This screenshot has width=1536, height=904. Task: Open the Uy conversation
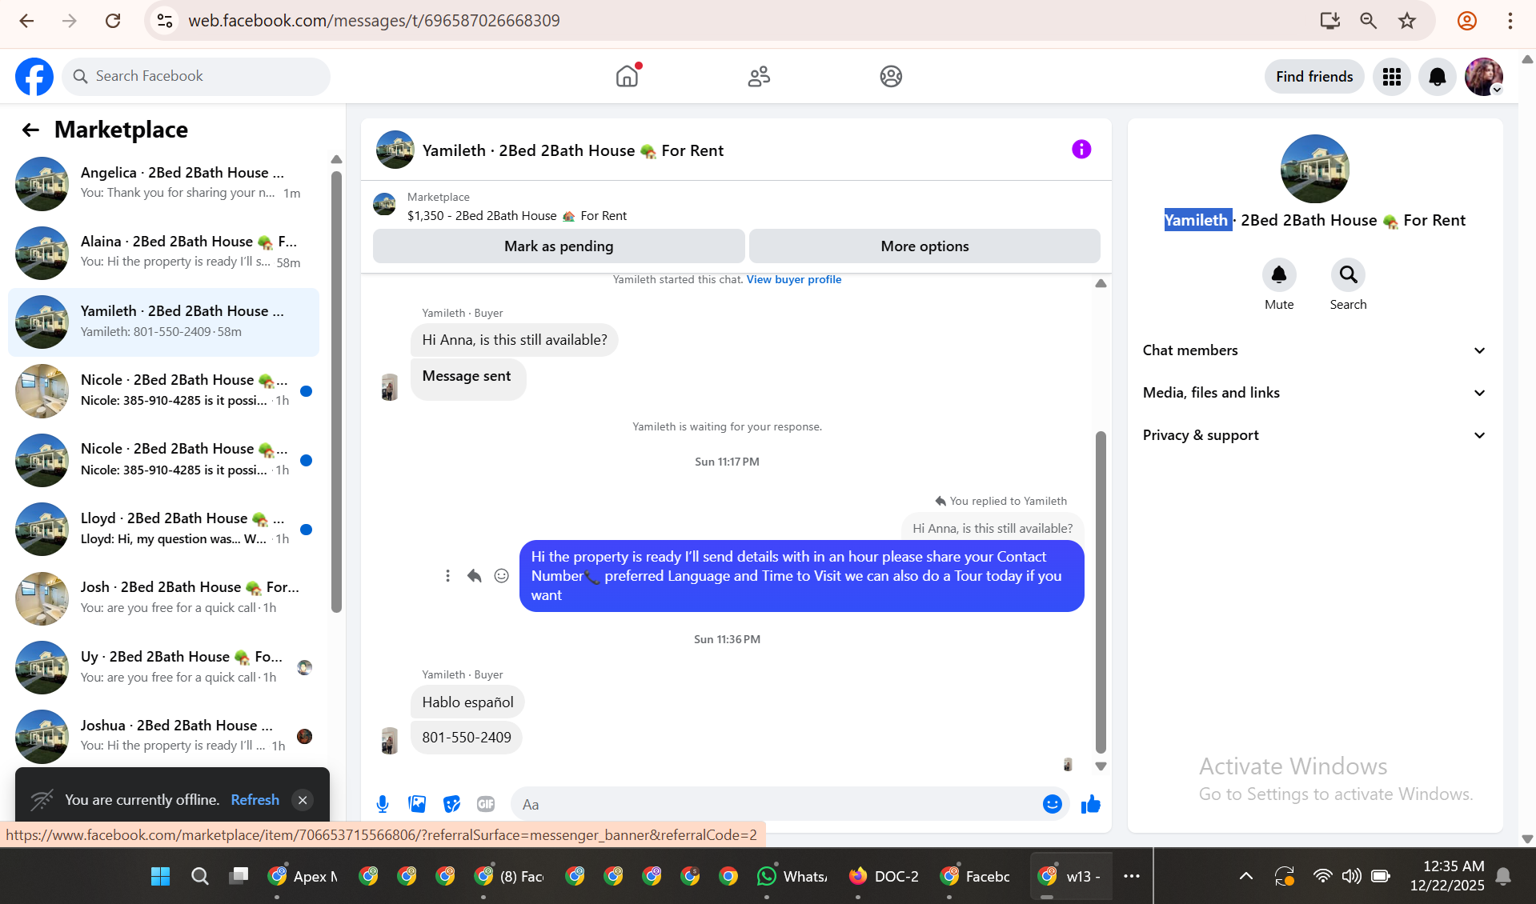(163, 667)
